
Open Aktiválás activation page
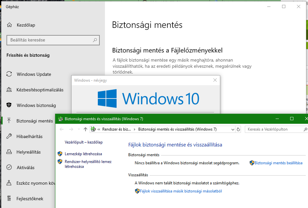(26, 168)
